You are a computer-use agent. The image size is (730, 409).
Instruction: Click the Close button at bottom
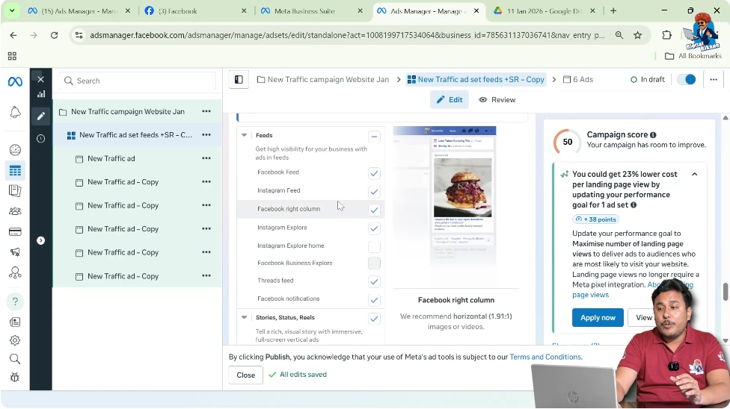(x=245, y=375)
